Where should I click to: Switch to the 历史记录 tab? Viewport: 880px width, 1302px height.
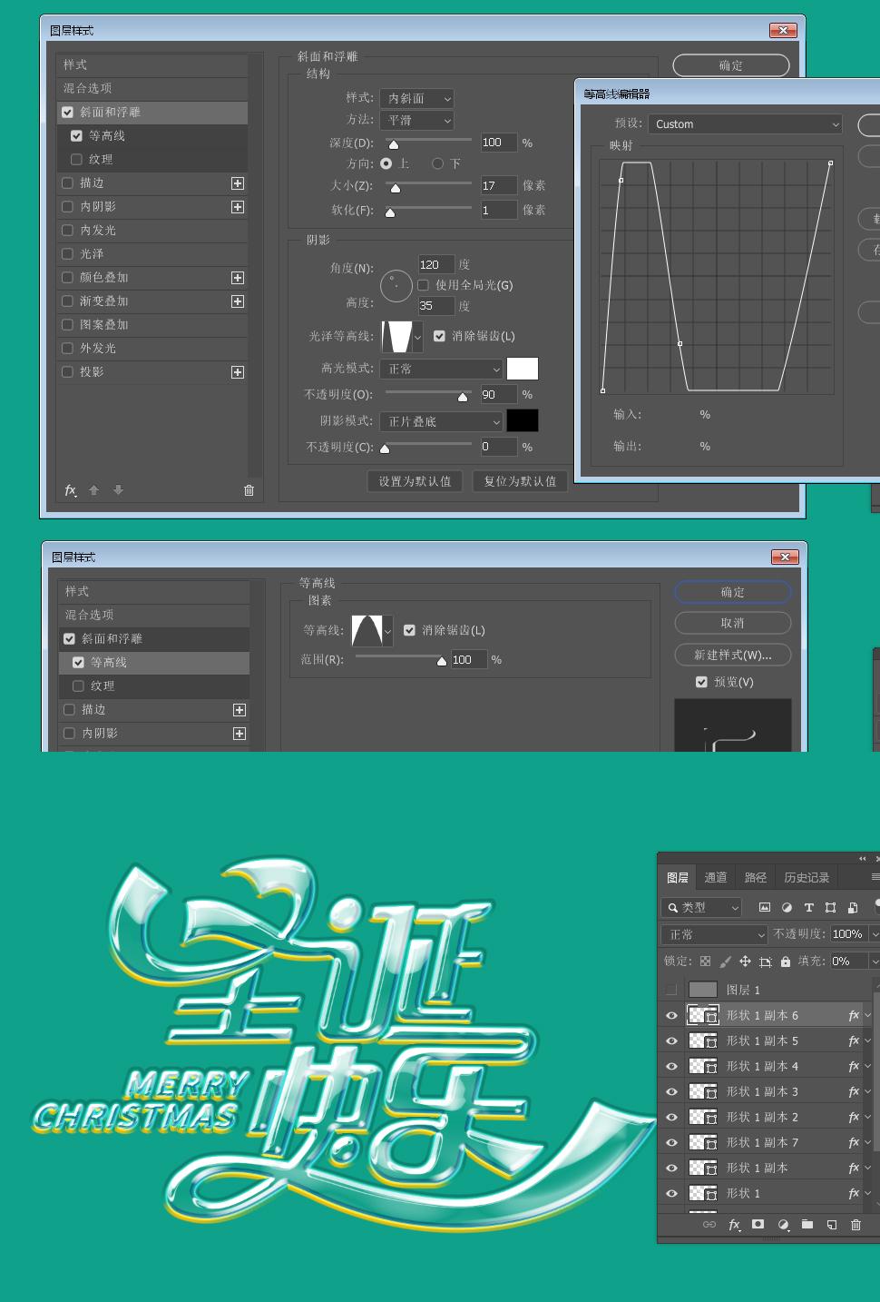pos(807,877)
